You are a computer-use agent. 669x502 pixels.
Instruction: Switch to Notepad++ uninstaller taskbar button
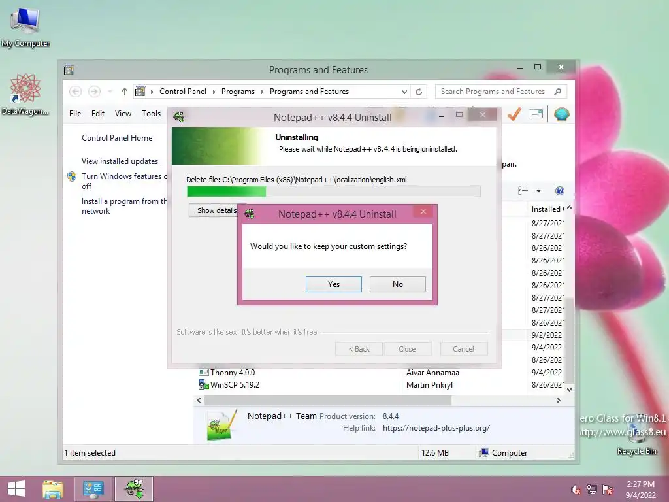pos(134,489)
